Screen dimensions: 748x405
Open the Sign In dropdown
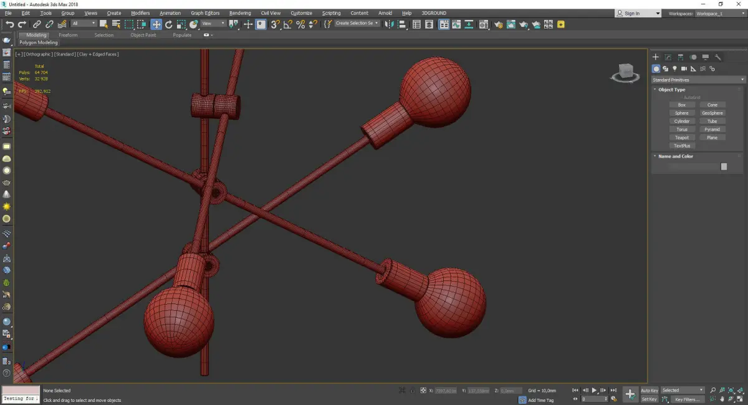pos(638,13)
